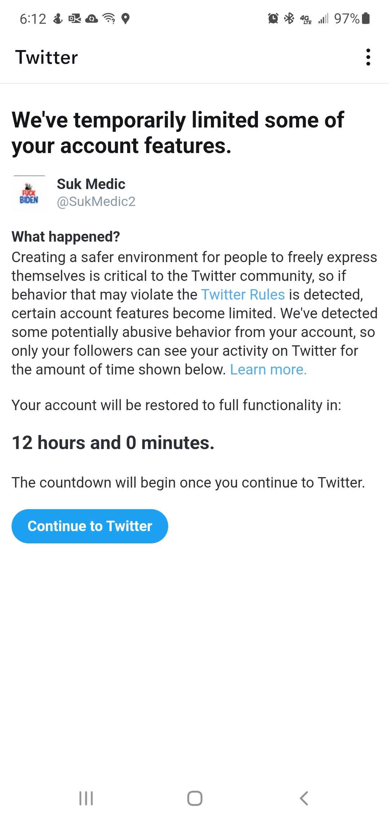Tap the Twitter title in header
Viewport: 389px width, 821px height.
click(x=46, y=58)
